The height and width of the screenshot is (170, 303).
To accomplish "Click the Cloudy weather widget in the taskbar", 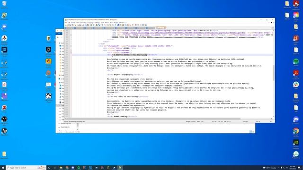I will [x=269, y=168].
